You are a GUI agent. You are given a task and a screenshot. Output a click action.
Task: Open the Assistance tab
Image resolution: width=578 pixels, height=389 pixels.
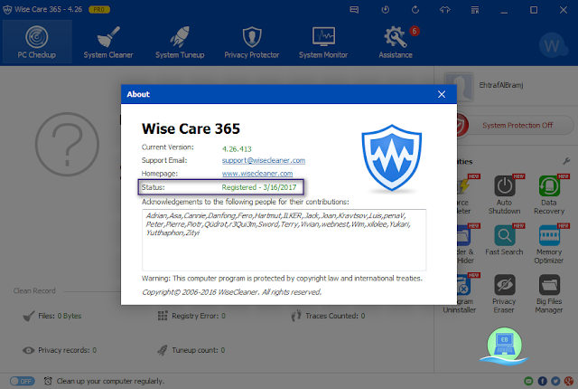click(396, 43)
